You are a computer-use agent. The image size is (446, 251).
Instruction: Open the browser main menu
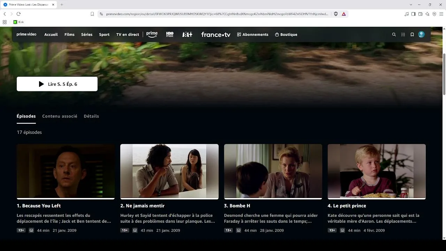(x=441, y=14)
